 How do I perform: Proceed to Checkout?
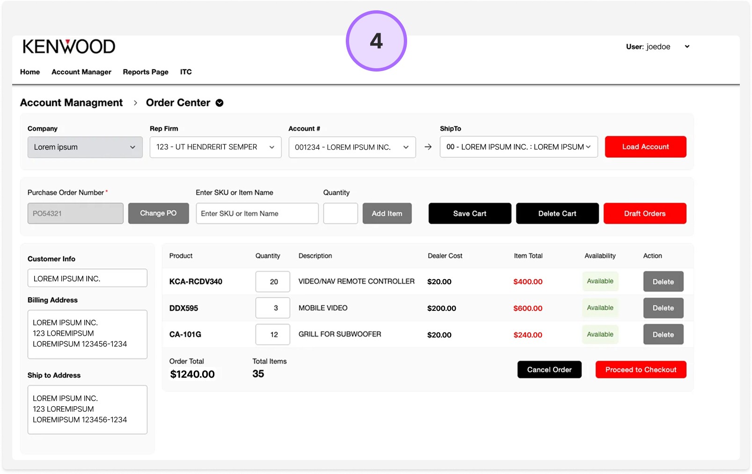point(641,369)
